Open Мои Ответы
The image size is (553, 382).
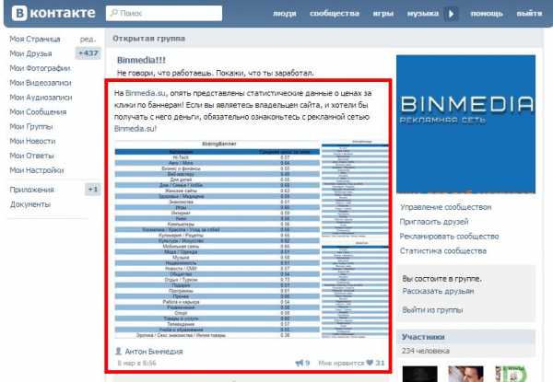pos(31,156)
